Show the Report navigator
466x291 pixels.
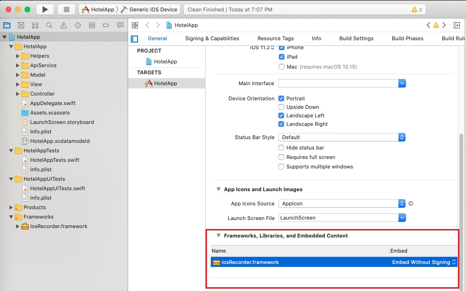[x=120, y=25]
